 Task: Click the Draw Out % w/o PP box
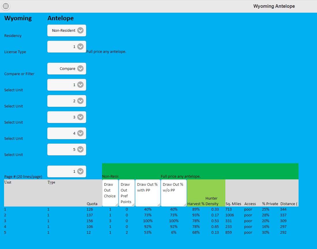click(174, 193)
